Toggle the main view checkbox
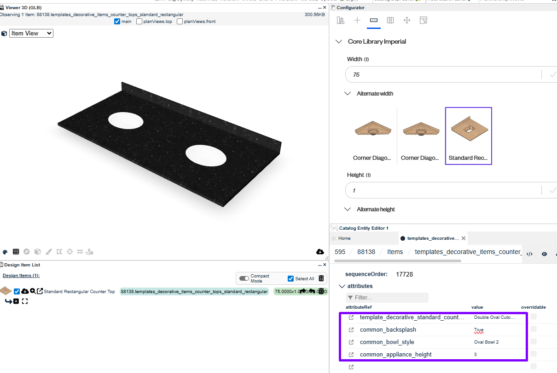This screenshot has width=557, height=373. 117,22
